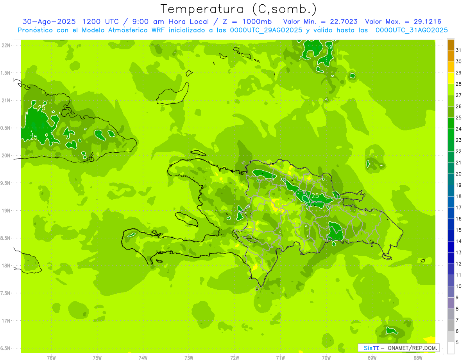Click the yellow legend swatch between 28 and 29
Screen dimensions: 469x363
(x=451, y=78)
